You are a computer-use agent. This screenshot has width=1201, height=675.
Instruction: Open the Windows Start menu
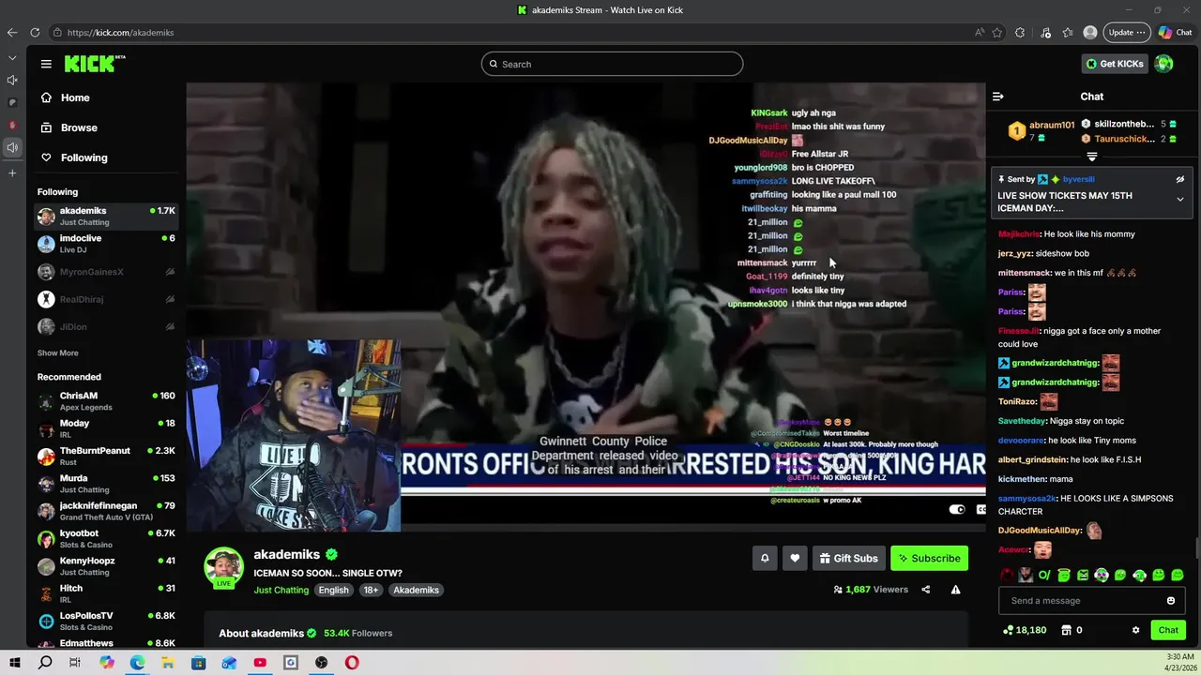coord(15,663)
